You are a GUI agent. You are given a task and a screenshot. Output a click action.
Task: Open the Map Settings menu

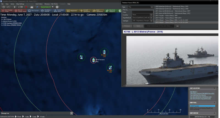[x=20, y=4]
